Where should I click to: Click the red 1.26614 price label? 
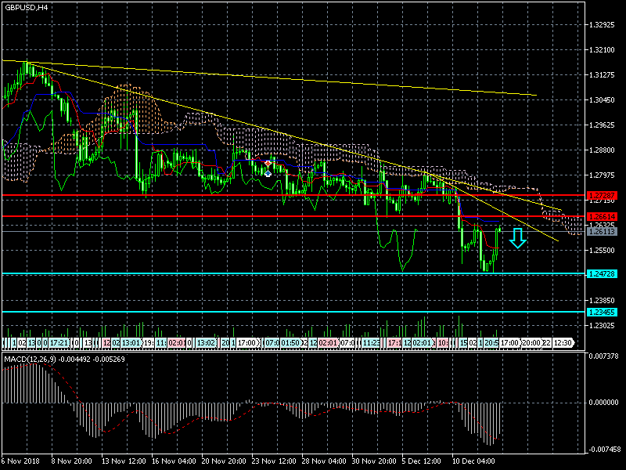[x=602, y=216]
